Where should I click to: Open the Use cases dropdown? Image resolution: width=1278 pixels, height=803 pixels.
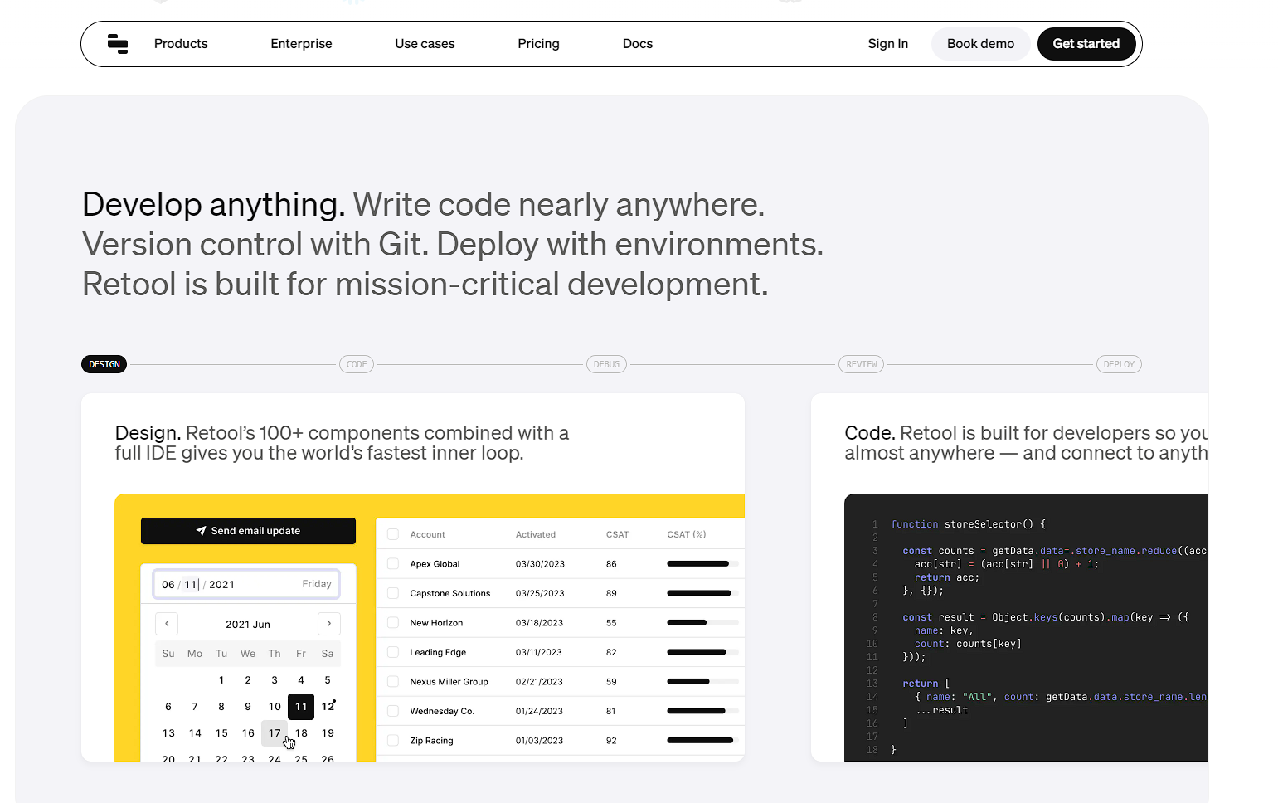pos(425,44)
